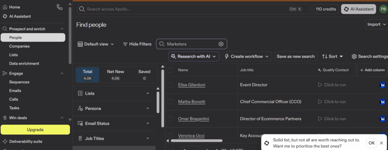Viewport: 388px width, 150px height.
Task: Open Elisa Gilardoni's profile link
Action: pyautogui.click(x=191, y=85)
